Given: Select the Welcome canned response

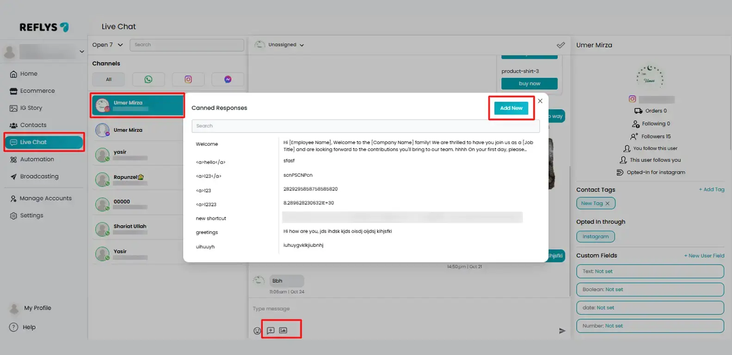Looking at the screenshot, I should (207, 144).
